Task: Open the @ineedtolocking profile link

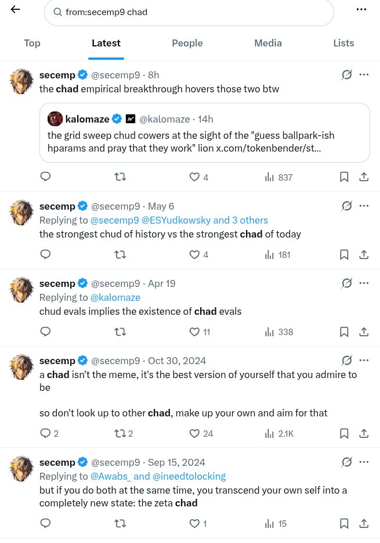Action: pyautogui.click(x=189, y=477)
